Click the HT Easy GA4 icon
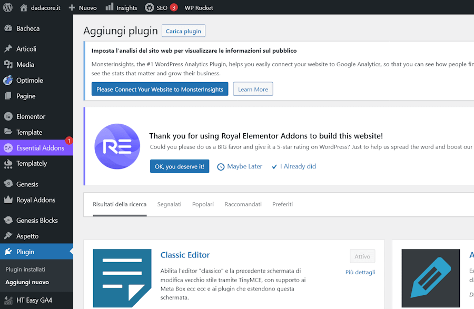Screen dimensions: 474x309 pyautogui.click(x=8, y=300)
